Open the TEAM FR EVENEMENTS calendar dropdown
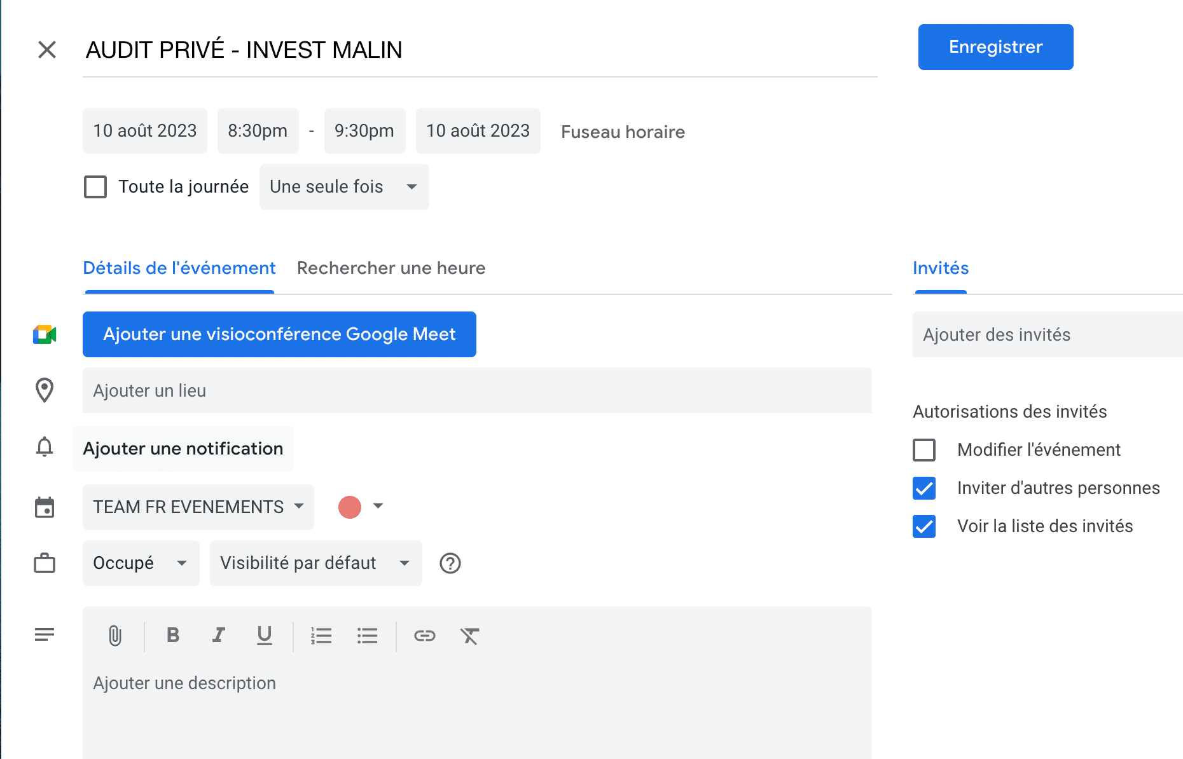 (198, 507)
